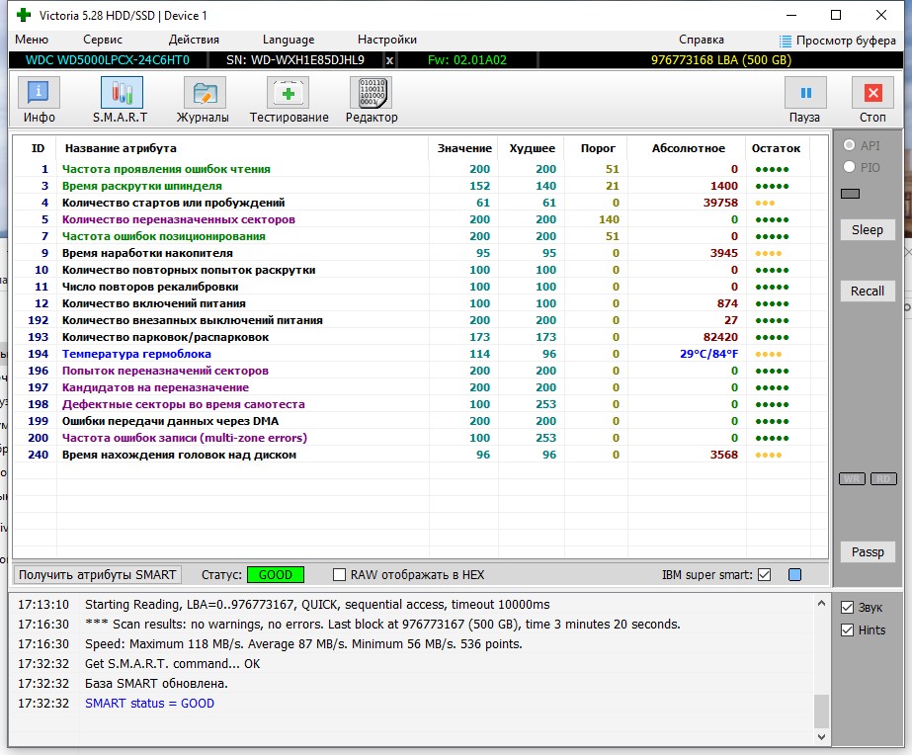Click the Худшее column header
The width and height of the screenshot is (912, 755).
tap(532, 148)
